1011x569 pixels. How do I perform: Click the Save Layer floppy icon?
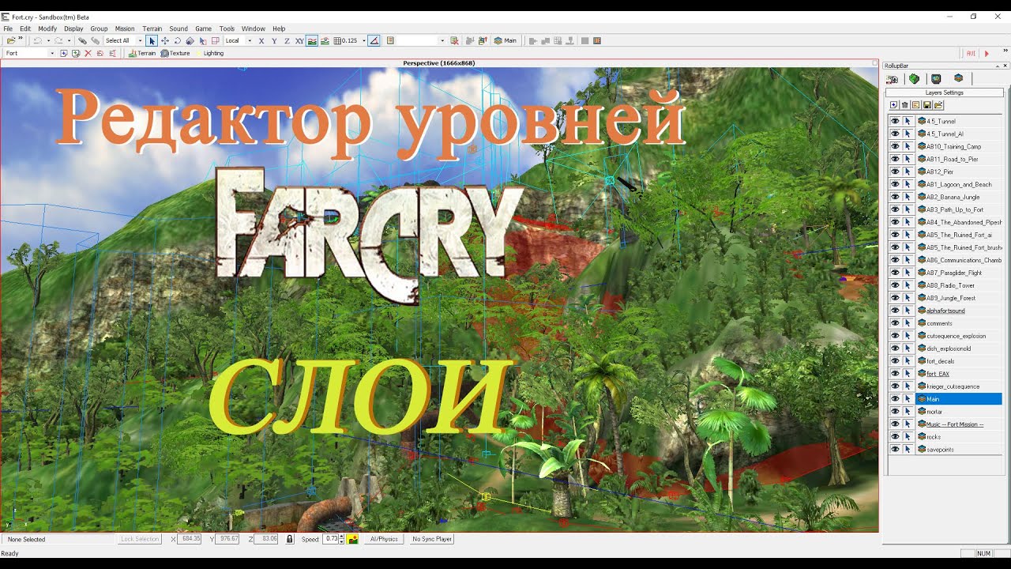[x=927, y=105]
